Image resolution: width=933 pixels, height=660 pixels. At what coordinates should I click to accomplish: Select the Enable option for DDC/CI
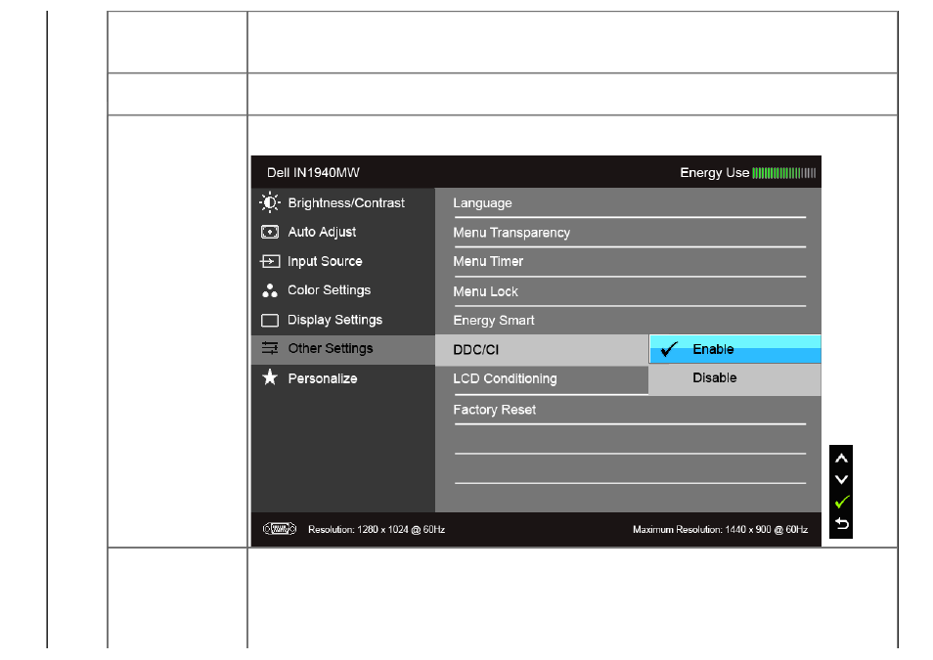point(734,349)
